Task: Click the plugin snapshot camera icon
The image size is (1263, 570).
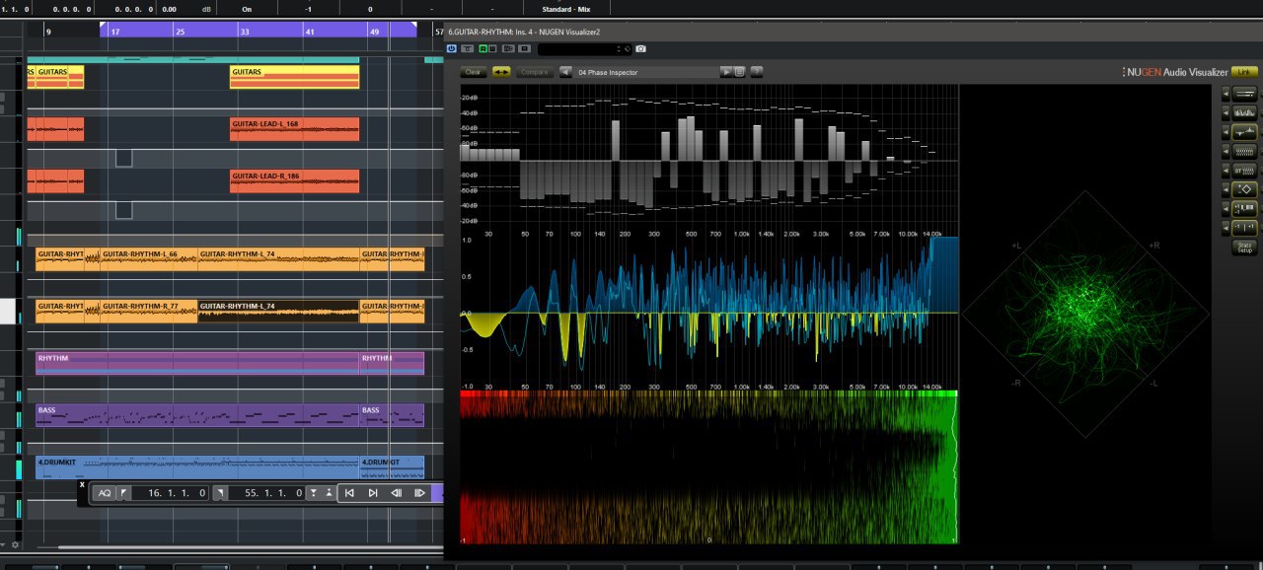Action: pyautogui.click(x=640, y=48)
